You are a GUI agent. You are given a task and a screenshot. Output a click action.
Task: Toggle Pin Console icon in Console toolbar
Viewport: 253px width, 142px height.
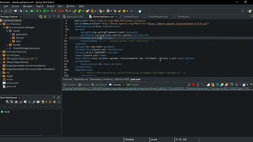pyautogui.click(x=232, y=85)
